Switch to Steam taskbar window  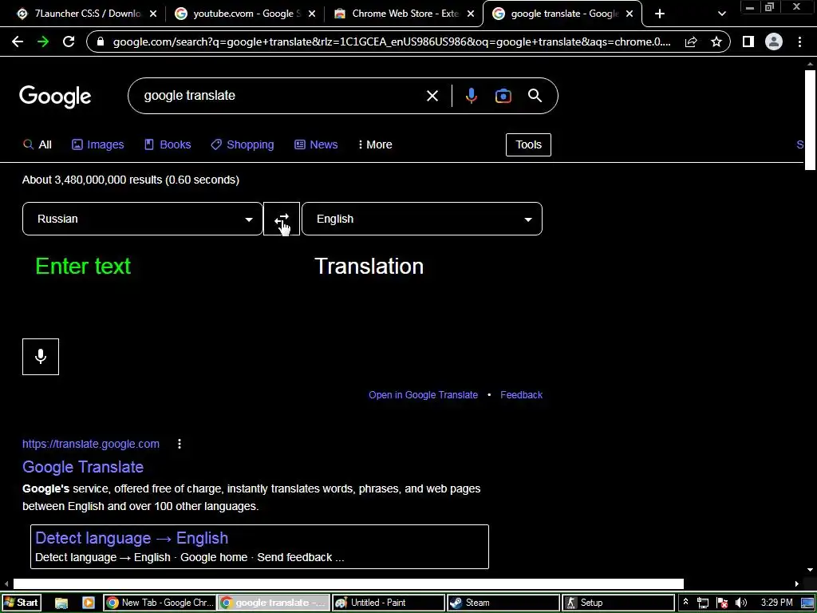[503, 603]
